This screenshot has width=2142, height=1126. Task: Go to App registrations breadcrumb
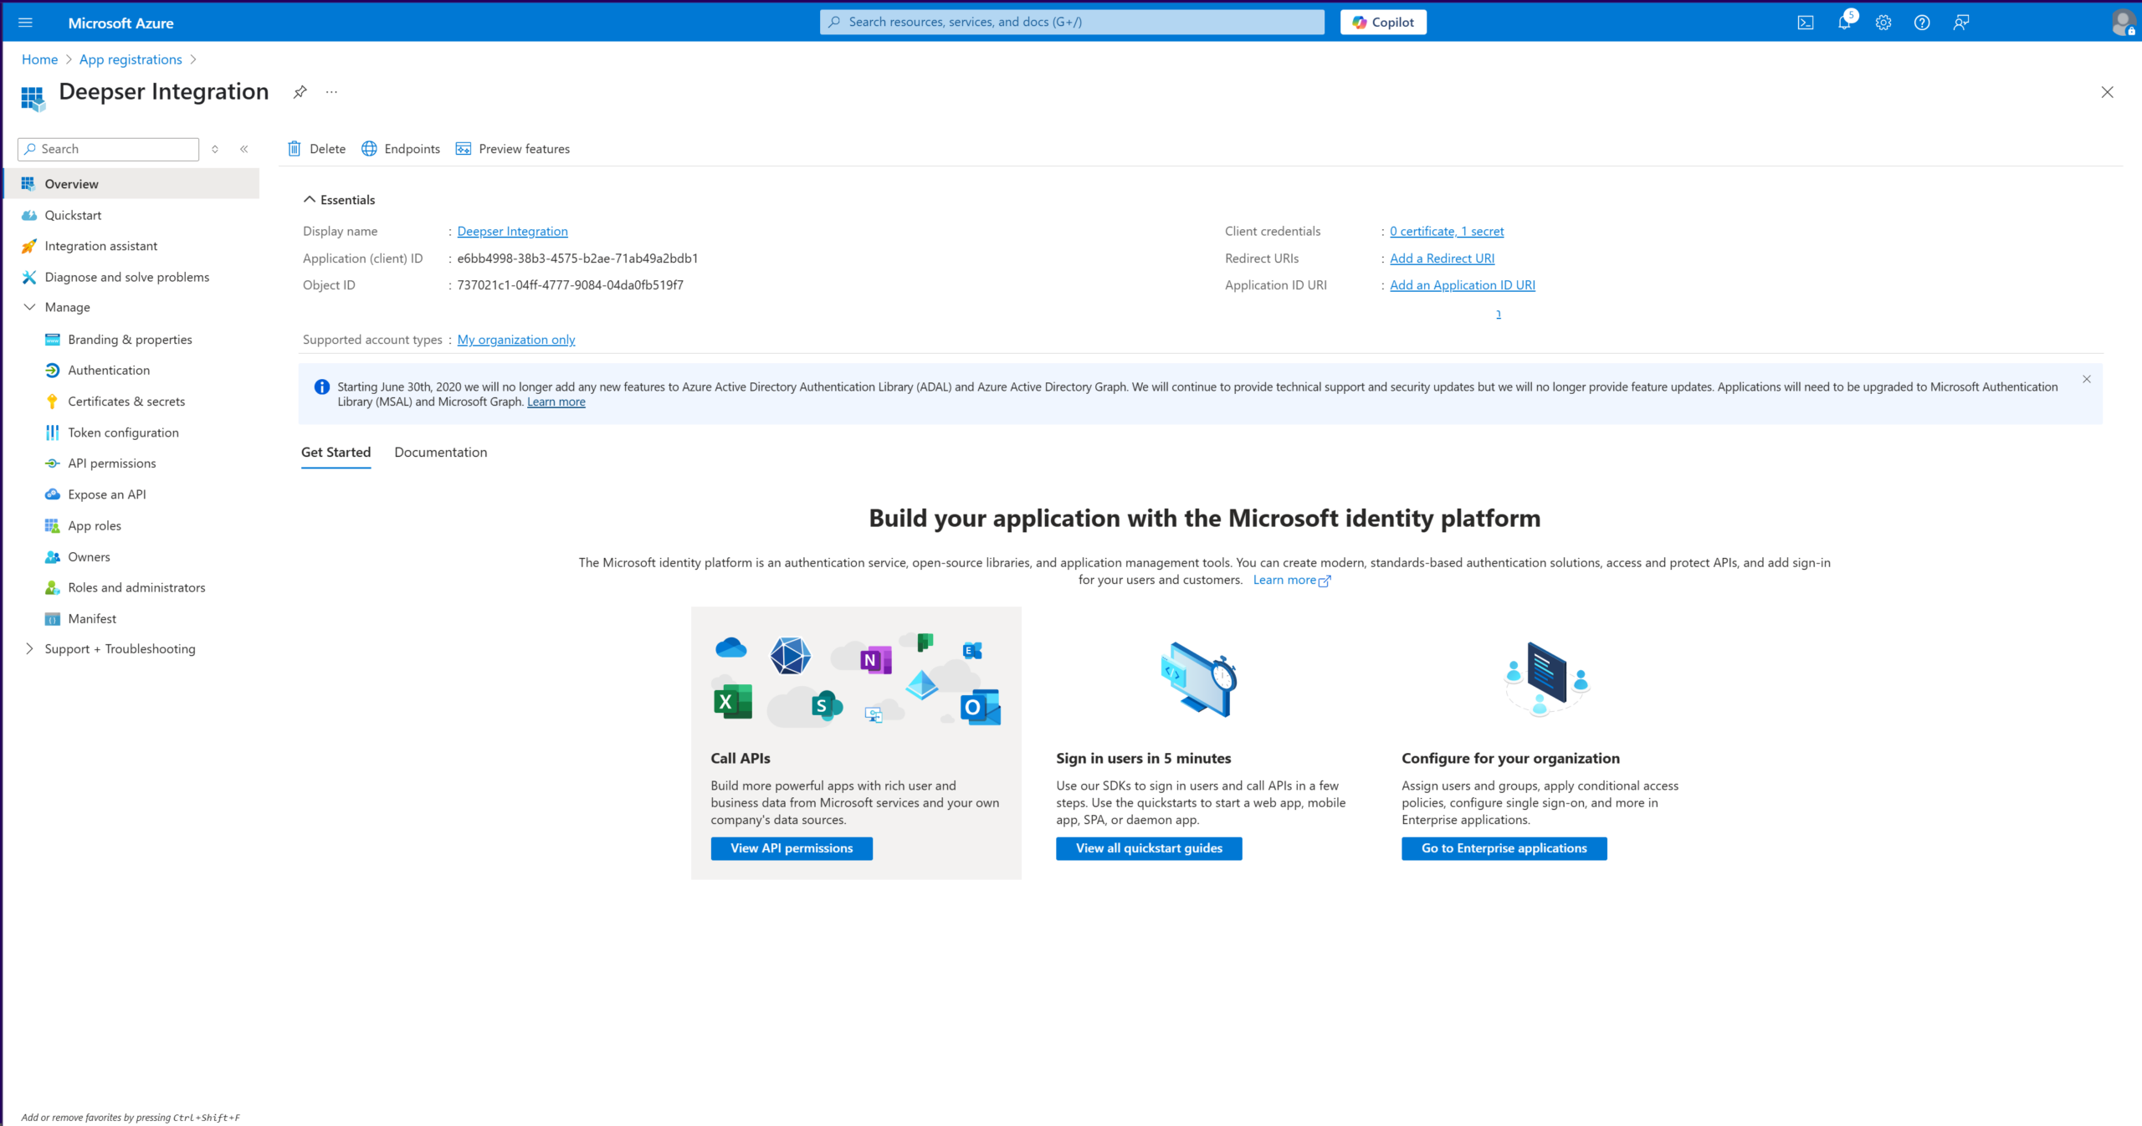coord(131,59)
